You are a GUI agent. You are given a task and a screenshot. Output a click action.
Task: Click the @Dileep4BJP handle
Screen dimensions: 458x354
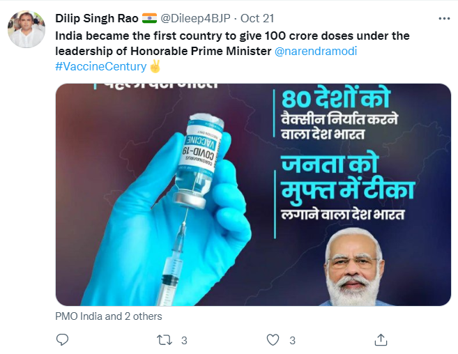pyautogui.click(x=198, y=19)
